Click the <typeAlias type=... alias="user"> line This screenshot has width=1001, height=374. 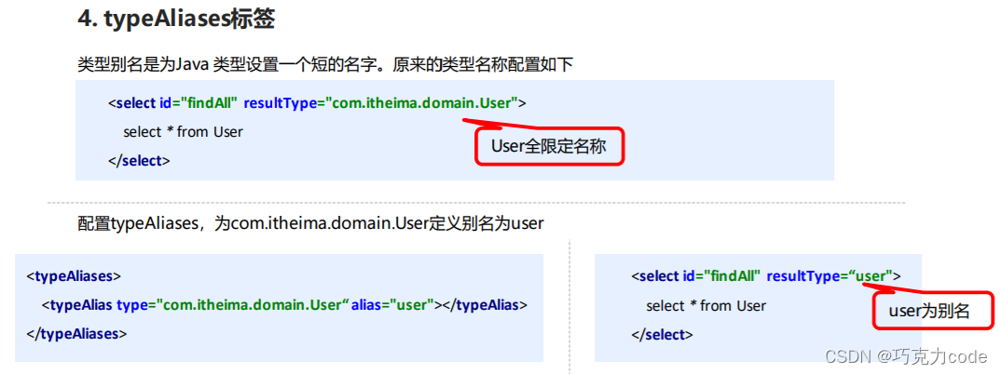[284, 304]
